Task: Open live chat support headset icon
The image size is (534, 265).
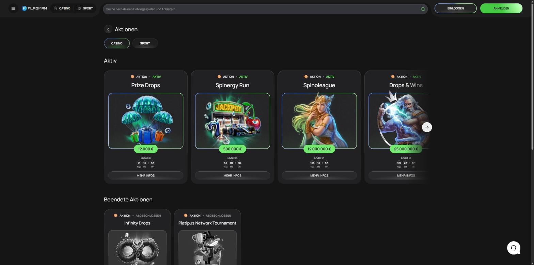Action: coord(514,248)
